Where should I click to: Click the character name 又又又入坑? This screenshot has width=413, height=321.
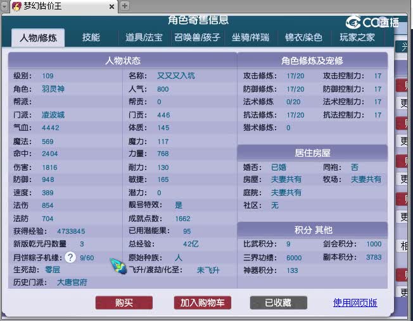pyautogui.click(x=176, y=76)
